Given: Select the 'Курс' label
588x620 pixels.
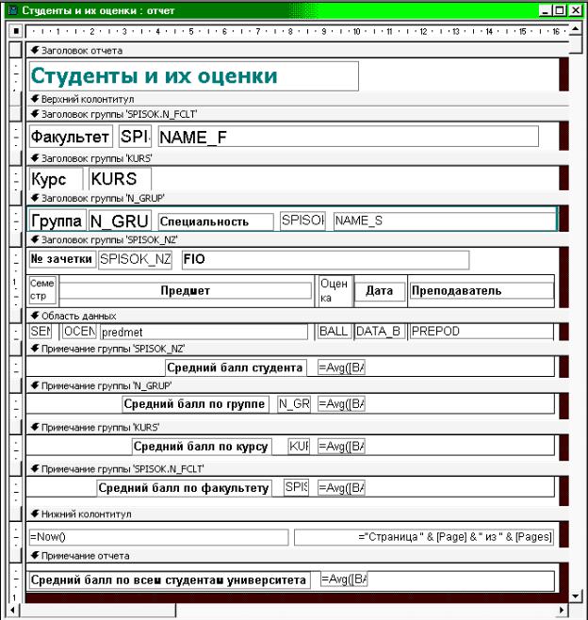Looking at the screenshot, I should 56,179.
